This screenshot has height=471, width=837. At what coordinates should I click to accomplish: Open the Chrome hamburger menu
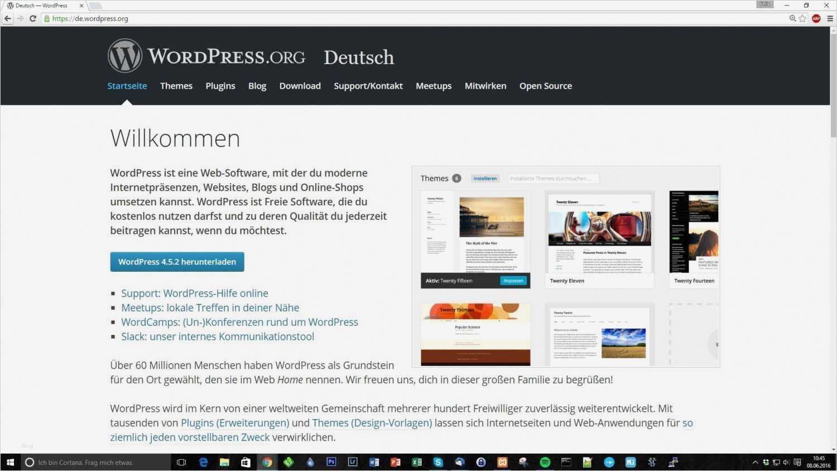pos(830,18)
